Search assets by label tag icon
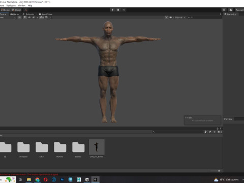The width and height of the screenshot is (244, 183). tap(210, 132)
